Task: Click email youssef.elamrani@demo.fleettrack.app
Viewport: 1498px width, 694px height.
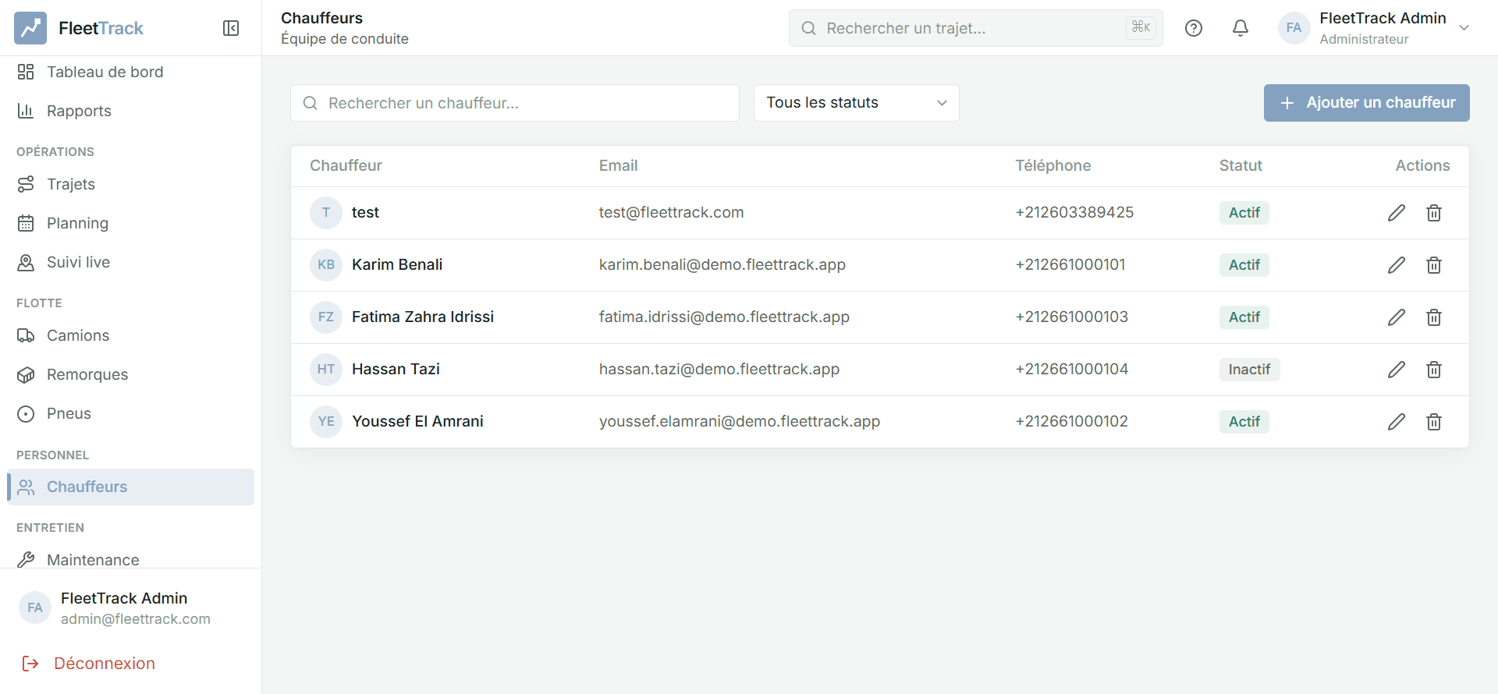Action: pos(740,422)
